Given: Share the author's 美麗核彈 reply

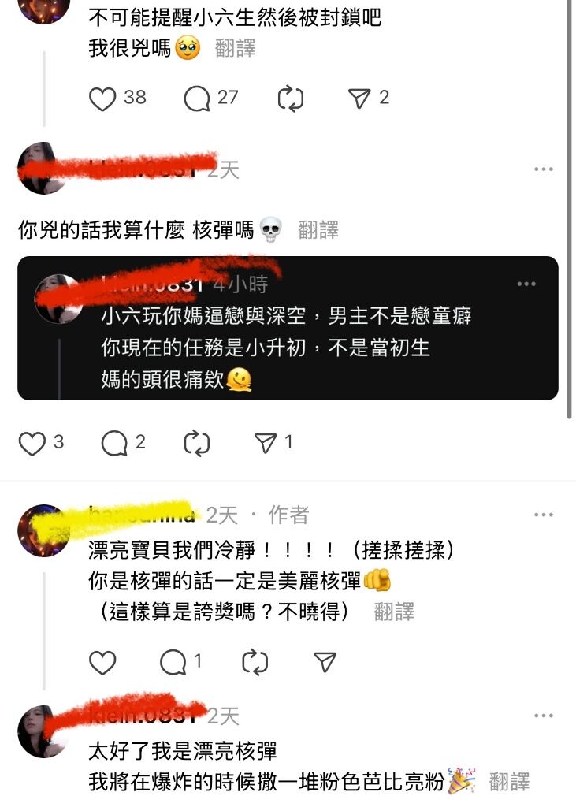Looking at the screenshot, I should pyautogui.click(x=325, y=662).
